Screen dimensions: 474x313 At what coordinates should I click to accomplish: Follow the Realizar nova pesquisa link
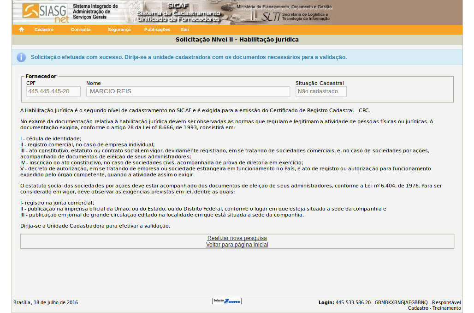237,238
